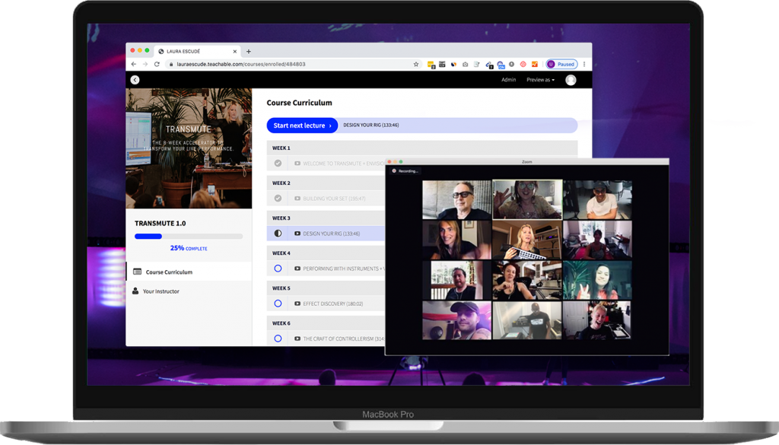Click the clapperboard extension icon
The height and width of the screenshot is (445, 779).
click(442, 64)
